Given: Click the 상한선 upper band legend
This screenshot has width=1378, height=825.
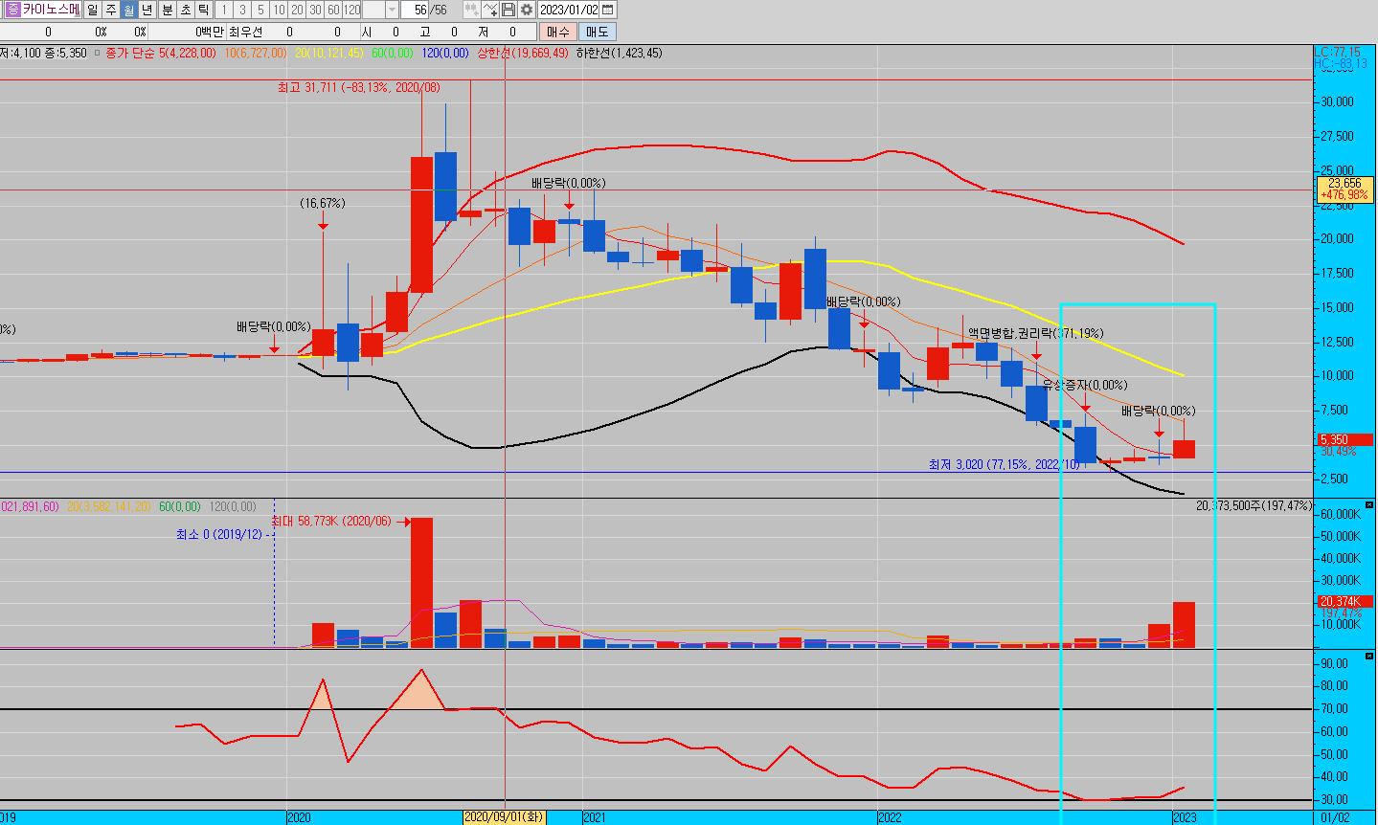Looking at the screenshot, I should (x=523, y=54).
